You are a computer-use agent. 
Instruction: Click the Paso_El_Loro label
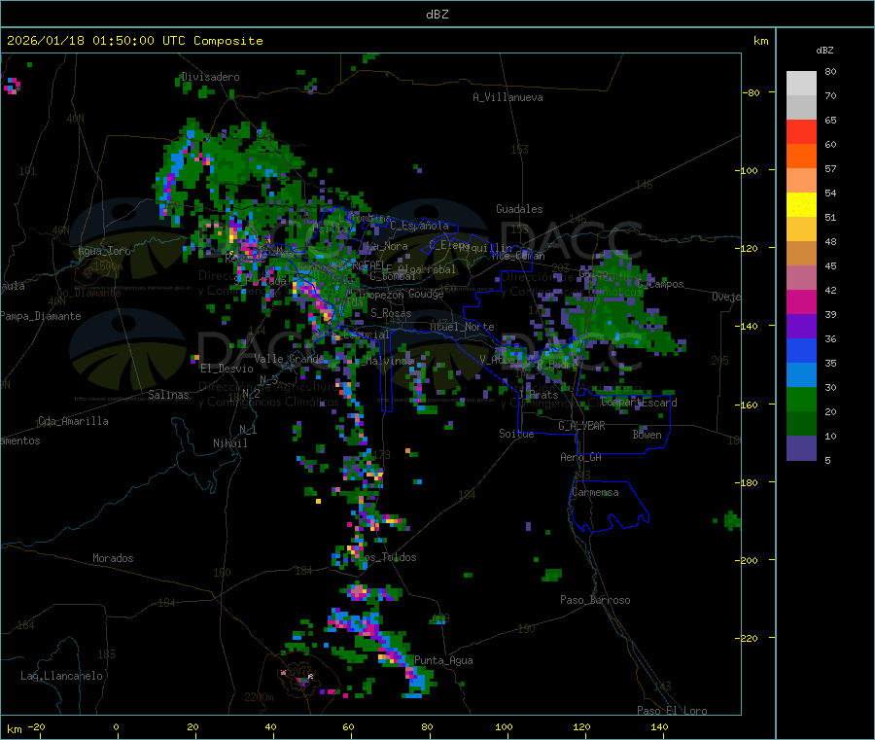tap(672, 711)
